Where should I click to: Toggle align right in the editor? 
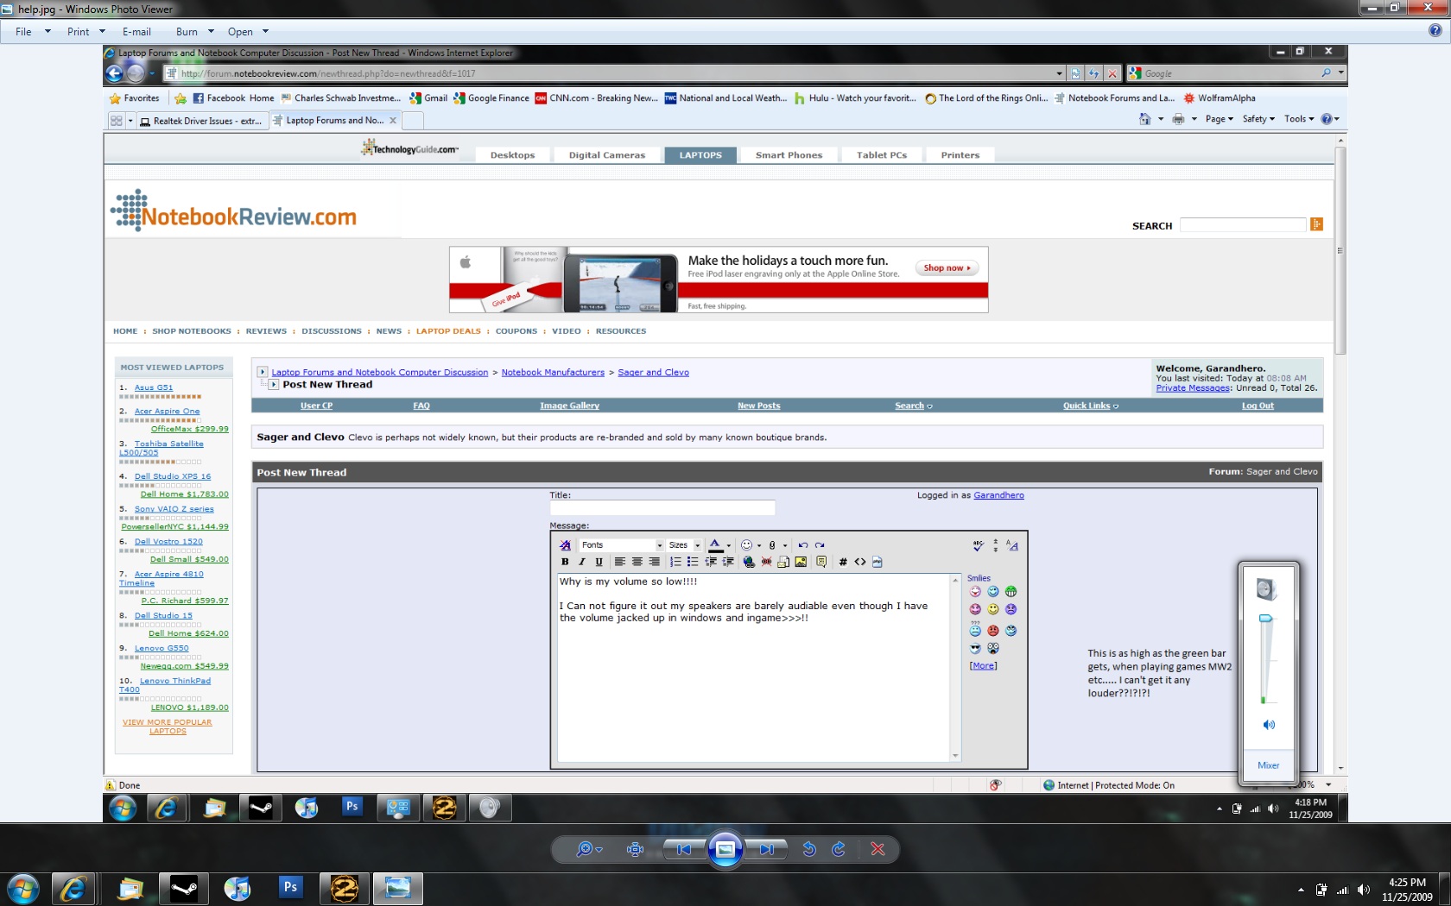[x=654, y=562]
